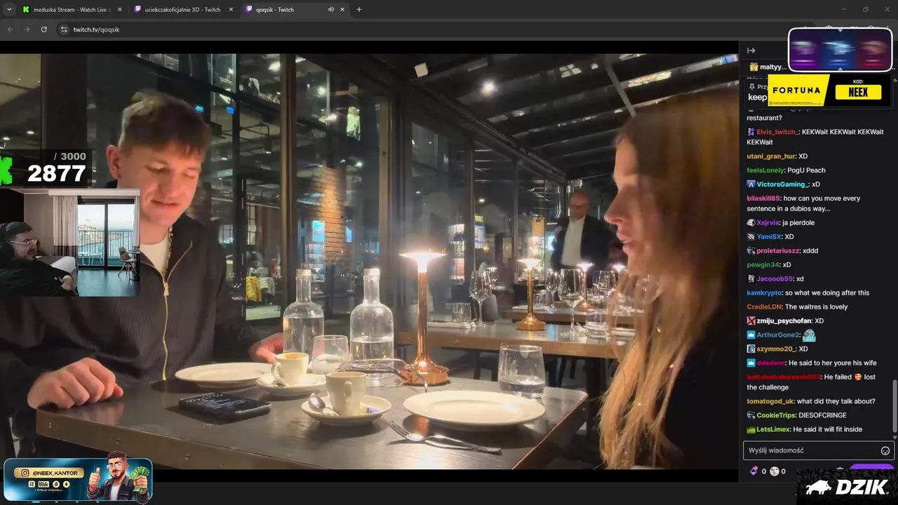
Task: Click the LetsLimex badge icon
Action: click(751, 429)
